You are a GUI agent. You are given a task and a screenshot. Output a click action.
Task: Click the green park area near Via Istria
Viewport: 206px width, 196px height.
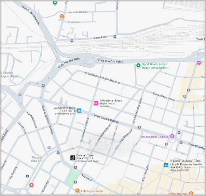(72, 178)
